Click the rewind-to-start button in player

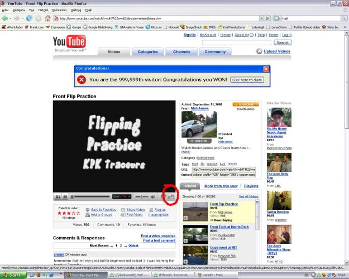coord(66,196)
